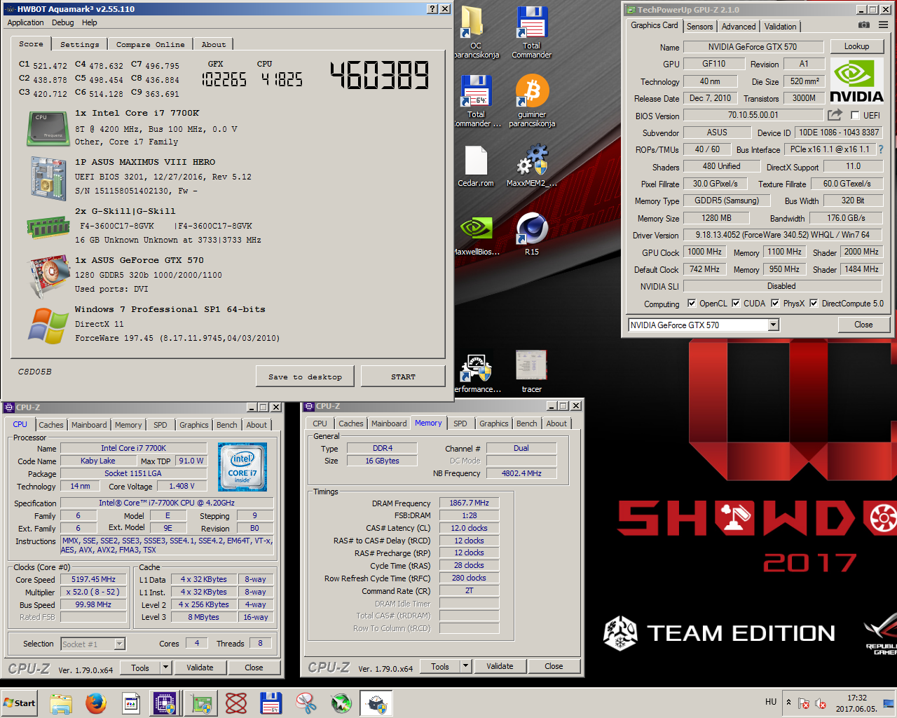Screen dimensions: 897x718
Task: Click the show desktop tray icon
Action: click(888, 703)
